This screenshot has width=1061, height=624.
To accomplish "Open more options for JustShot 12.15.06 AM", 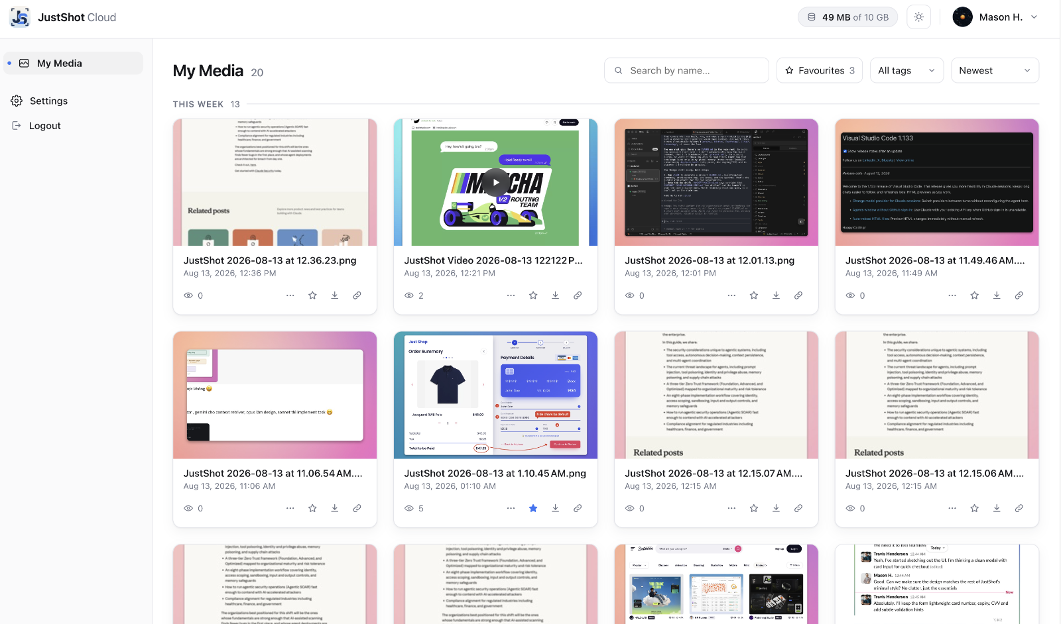I will click(x=952, y=508).
